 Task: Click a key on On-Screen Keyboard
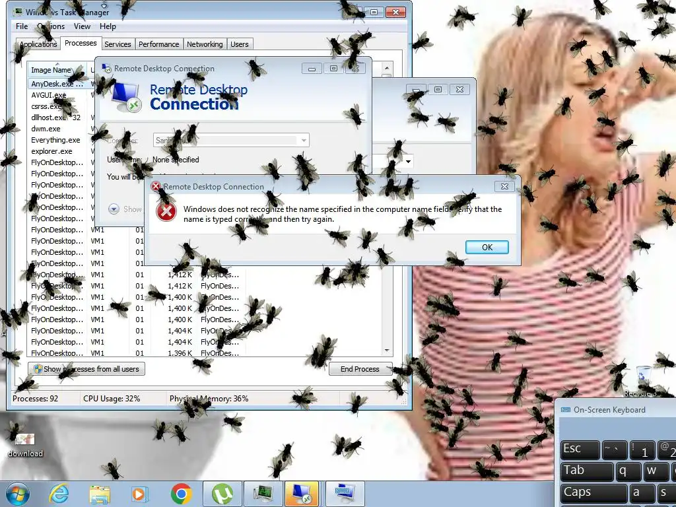(x=642, y=492)
